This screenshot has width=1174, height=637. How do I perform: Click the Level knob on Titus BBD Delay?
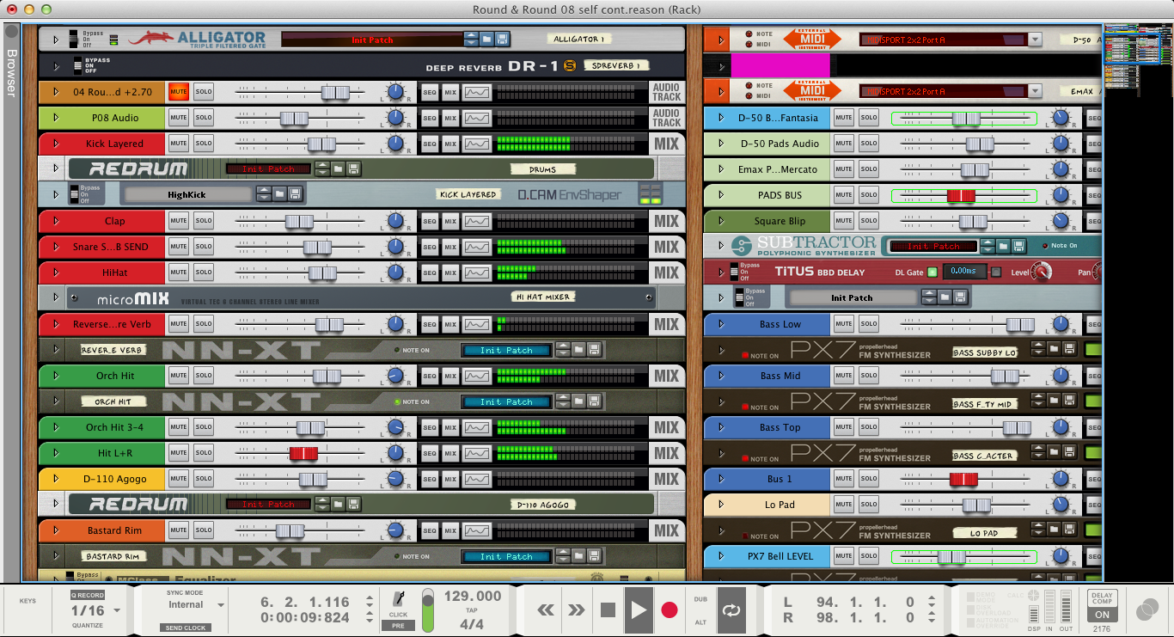click(1042, 273)
